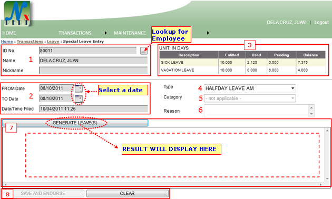Click Sick Leave used 2.125
This screenshot has height=199, width=332.
tap(252, 63)
